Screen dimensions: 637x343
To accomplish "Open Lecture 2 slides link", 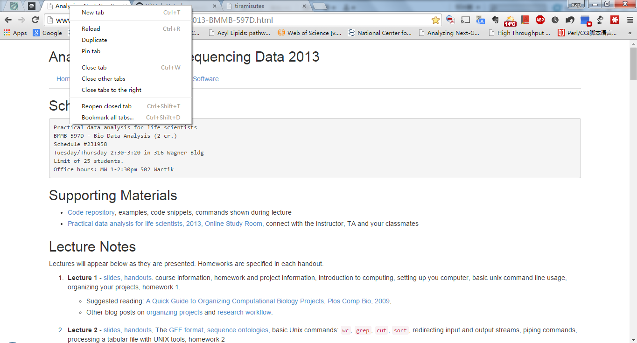I will point(113,330).
